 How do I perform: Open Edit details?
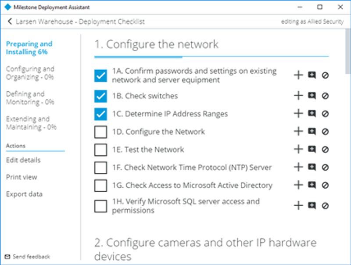pos(22,160)
